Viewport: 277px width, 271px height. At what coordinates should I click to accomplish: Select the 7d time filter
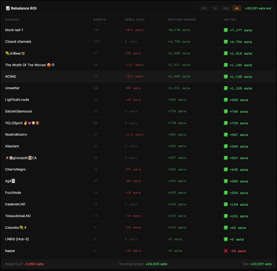point(215,8)
